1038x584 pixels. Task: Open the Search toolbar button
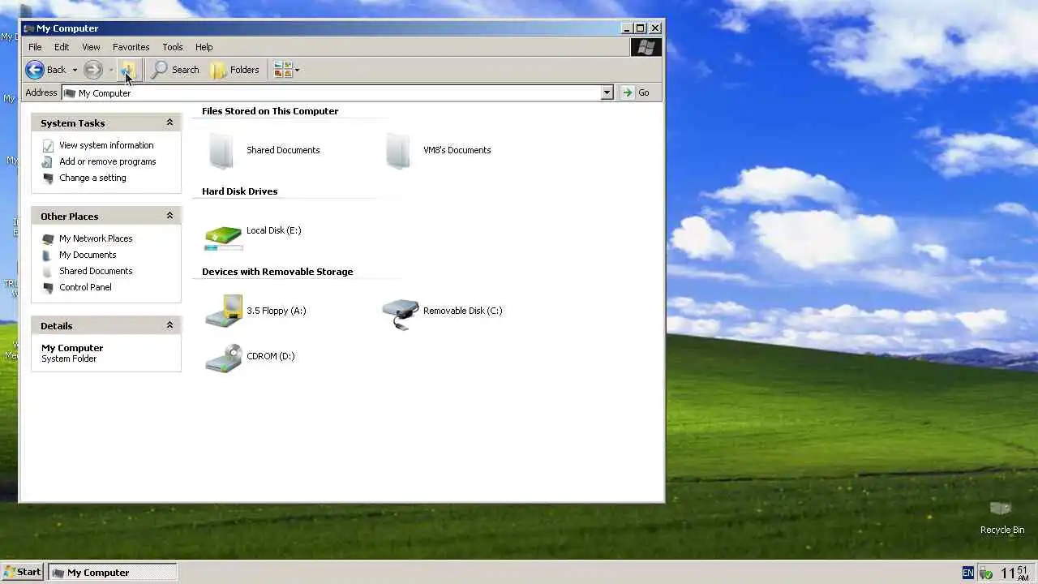(175, 70)
